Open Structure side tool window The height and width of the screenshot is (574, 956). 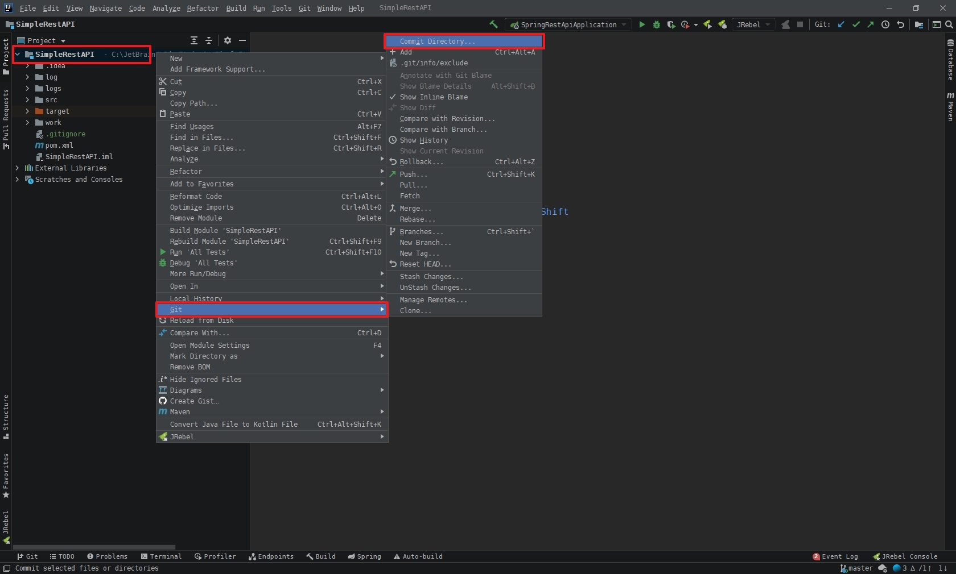(x=6, y=417)
